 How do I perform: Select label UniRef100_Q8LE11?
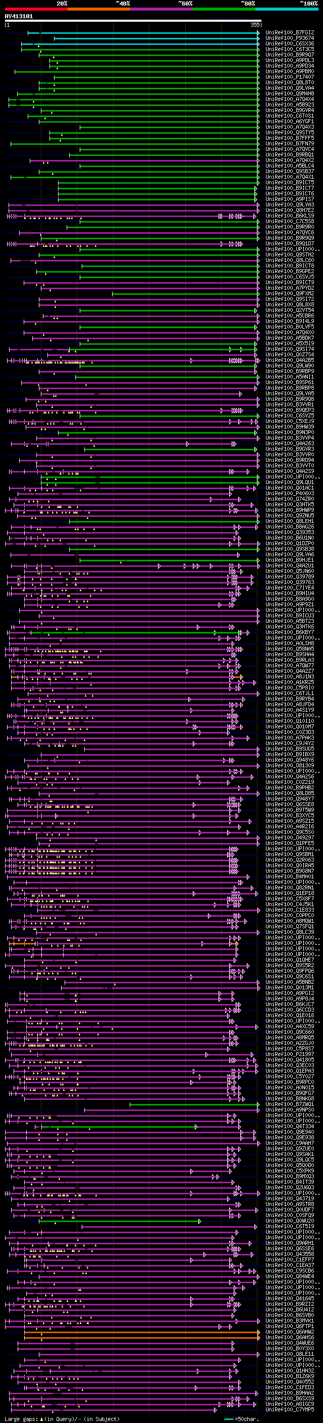tap(290, 1354)
